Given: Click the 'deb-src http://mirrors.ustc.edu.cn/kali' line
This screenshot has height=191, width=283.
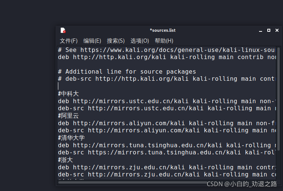Looking at the screenshot, I should click(167, 108).
